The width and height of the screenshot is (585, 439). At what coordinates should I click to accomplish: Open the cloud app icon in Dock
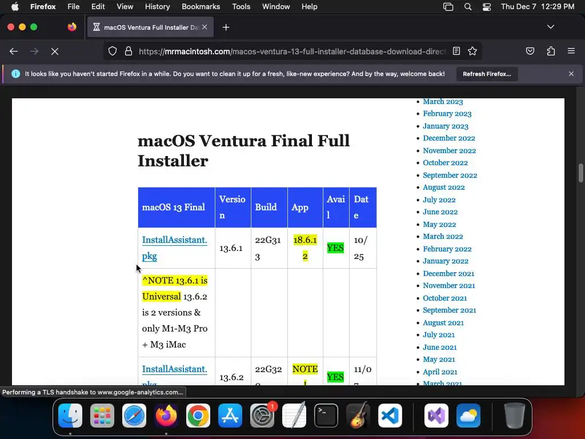pos(468,416)
